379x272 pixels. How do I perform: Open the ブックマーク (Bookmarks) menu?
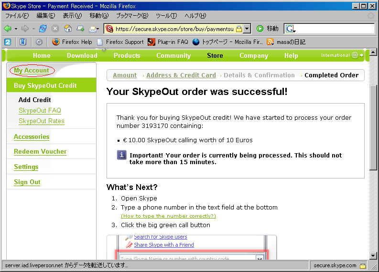pyautogui.click(x=132, y=16)
